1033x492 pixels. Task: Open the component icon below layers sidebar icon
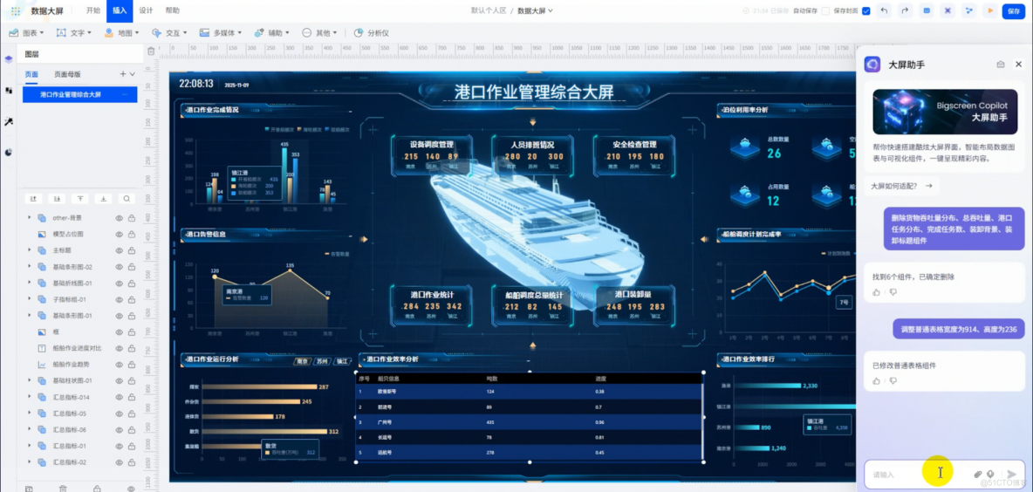tap(9, 91)
